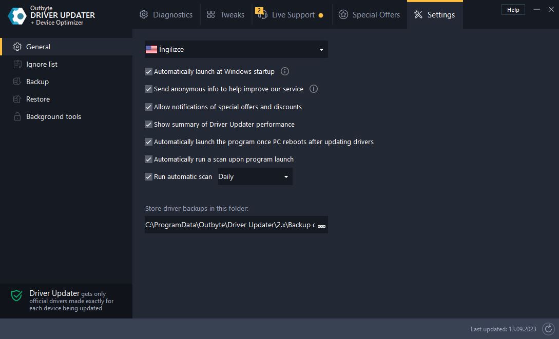This screenshot has height=339, width=559.
Task: Click the US flag icon in language box
Action: (151, 50)
